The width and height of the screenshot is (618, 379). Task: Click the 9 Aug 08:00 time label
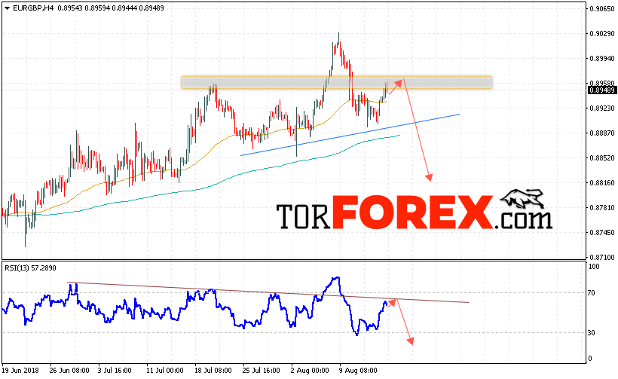(358, 371)
